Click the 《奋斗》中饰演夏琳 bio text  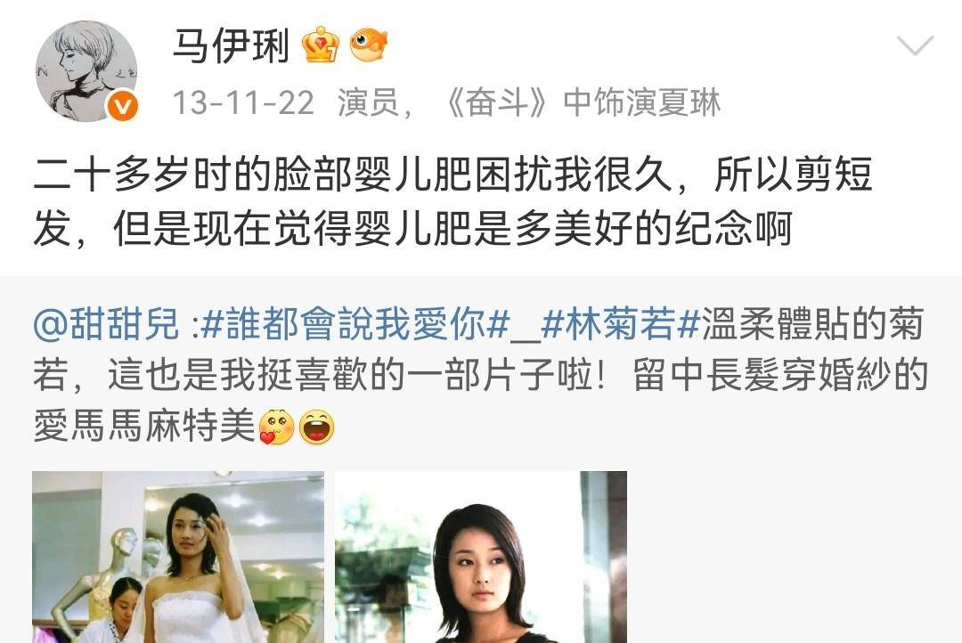point(581,102)
